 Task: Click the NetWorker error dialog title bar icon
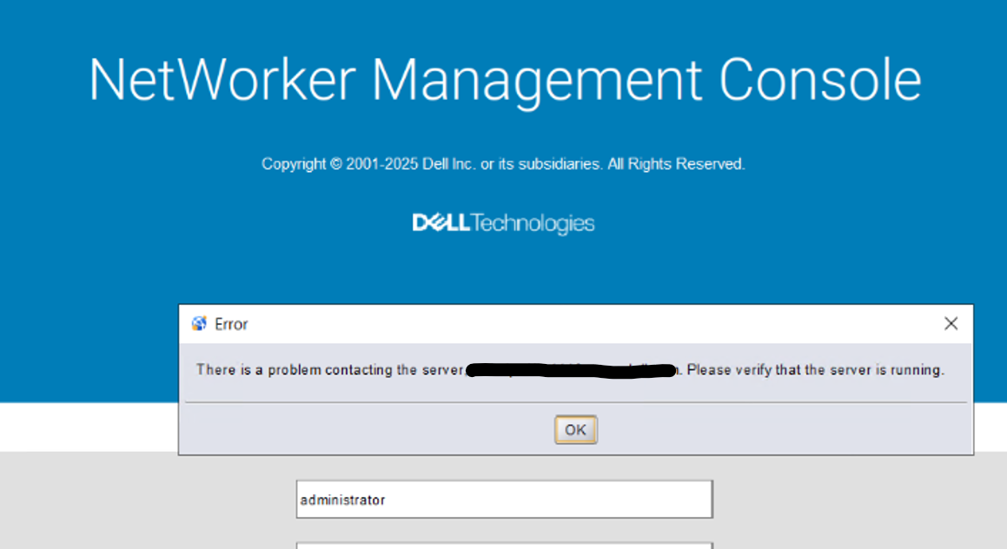pyautogui.click(x=197, y=323)
